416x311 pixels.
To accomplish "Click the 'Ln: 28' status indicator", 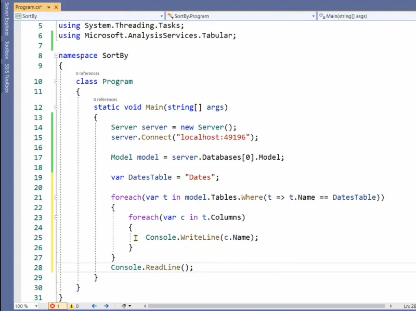I will click(x=409, y=306).
